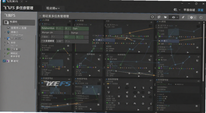Viewport: 206px width, 113px height.
Task: Click the bar chart icon in keypad panel
Action: [x=127, y=84]
